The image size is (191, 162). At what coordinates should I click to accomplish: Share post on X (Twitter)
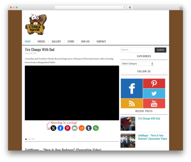click(x=53, y=128)
